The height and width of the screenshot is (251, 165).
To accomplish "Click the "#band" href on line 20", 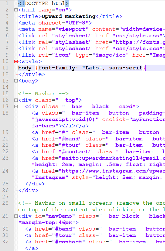I will tap(70, 139).
